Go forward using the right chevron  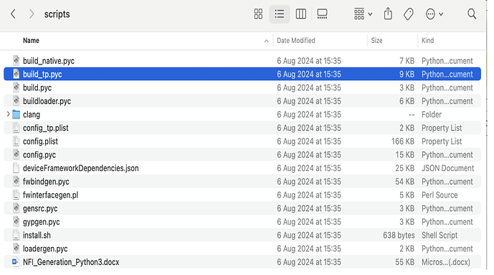[x=32, y=14]
